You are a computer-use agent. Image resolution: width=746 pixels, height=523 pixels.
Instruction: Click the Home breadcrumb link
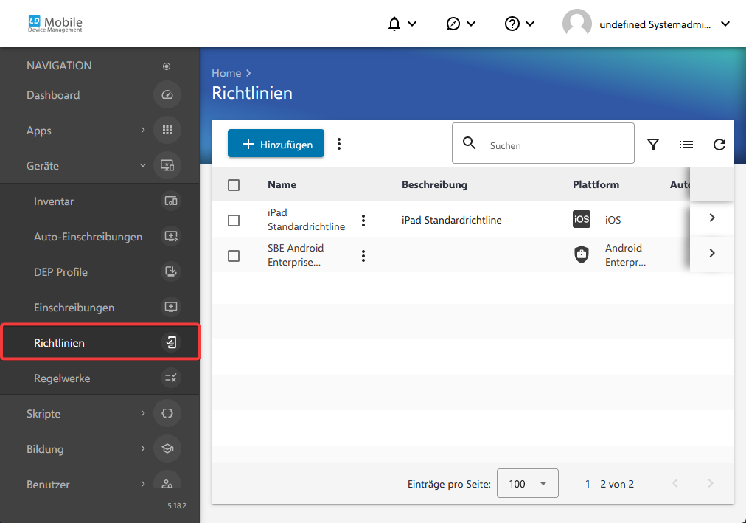[x=226, y=73]
